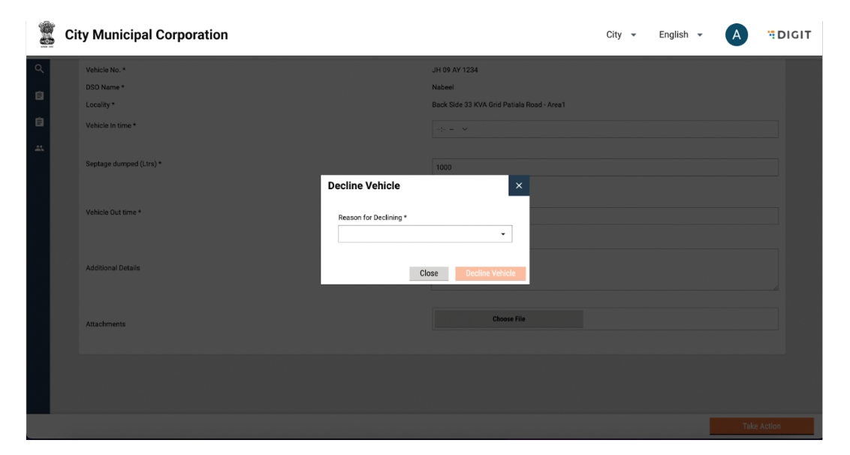The width and height of the screenshot is (850, 455).
Task: Dismiss Decline Vehicle dialog with X icon
Action: pyautogui.click(x=518, y=185)
